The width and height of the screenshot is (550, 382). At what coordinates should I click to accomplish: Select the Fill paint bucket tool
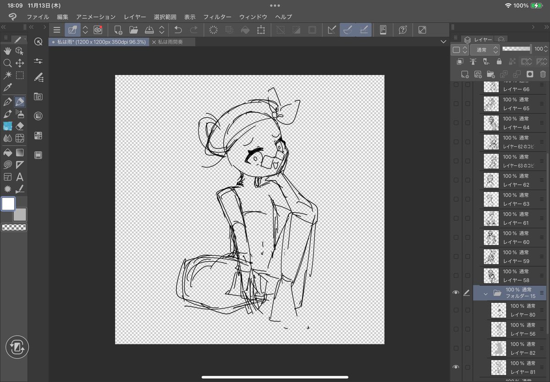point(7,152)
